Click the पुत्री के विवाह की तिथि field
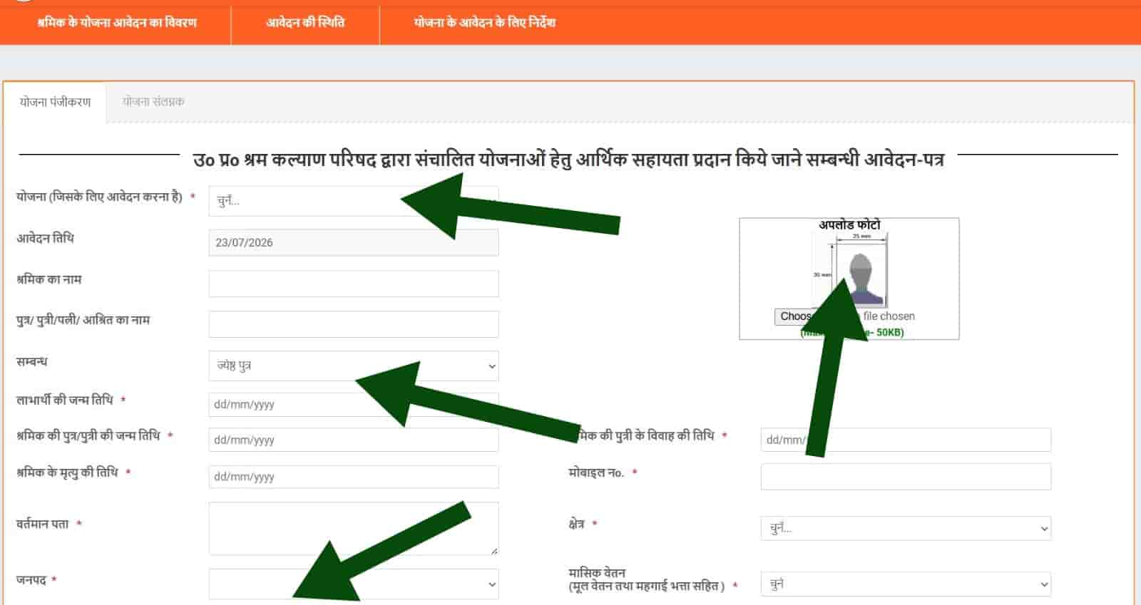The width and height of the screenshot is (1141, 605). [906, 440]
